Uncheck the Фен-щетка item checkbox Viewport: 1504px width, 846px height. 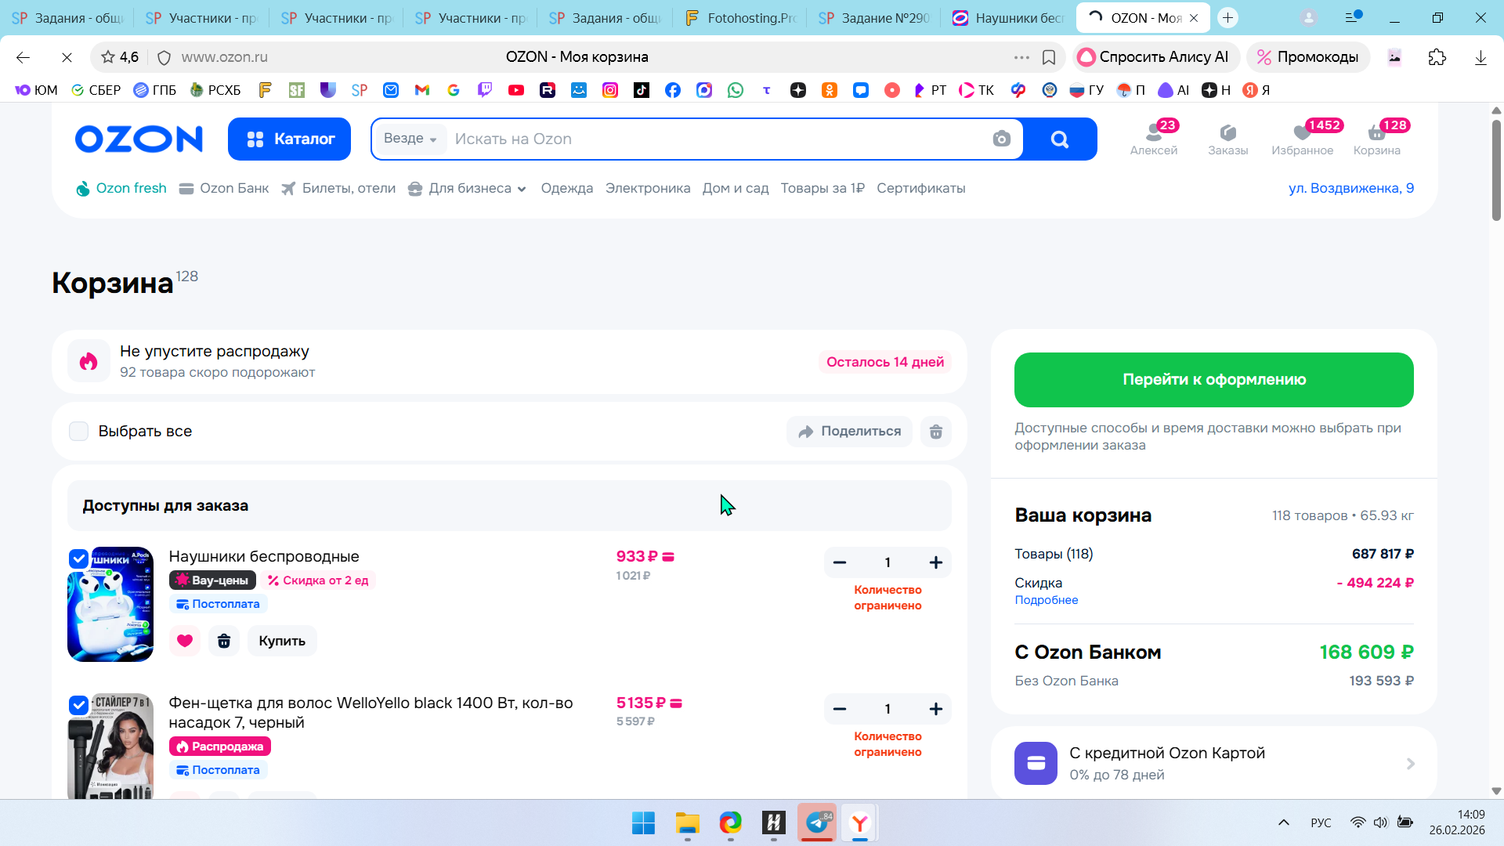click(x=78, y=705)
